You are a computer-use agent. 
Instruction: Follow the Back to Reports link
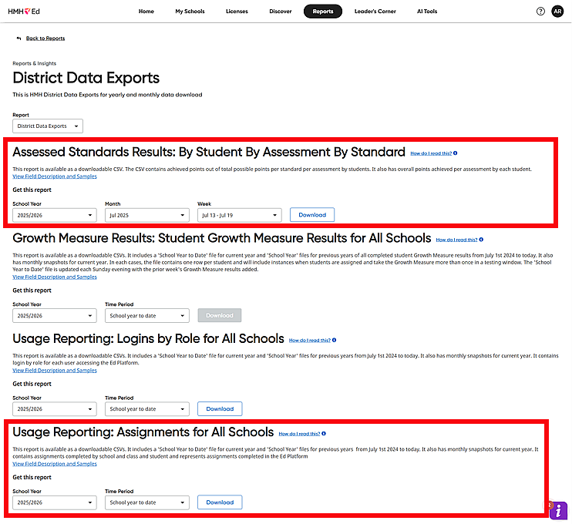[45, 39]
